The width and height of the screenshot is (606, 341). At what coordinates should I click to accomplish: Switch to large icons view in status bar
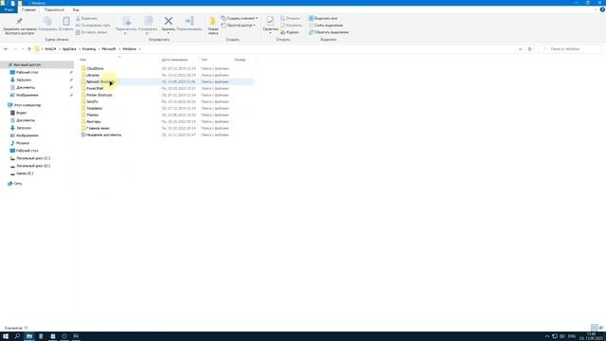point(601,328)
